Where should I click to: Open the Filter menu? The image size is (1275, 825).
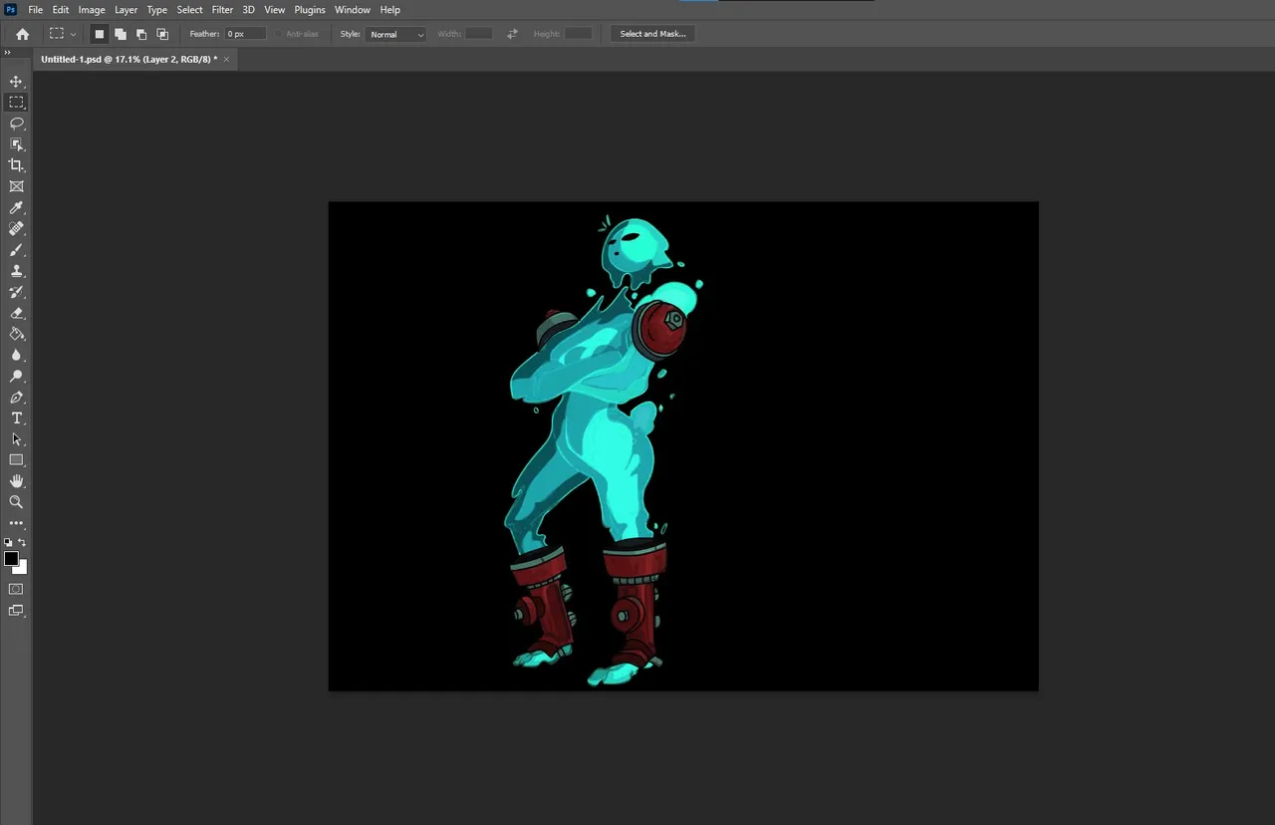222,10
